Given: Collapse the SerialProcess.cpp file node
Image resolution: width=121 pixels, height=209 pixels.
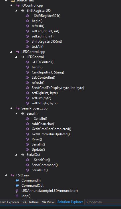Looking at the screenshot, I should tap(11, 108).
